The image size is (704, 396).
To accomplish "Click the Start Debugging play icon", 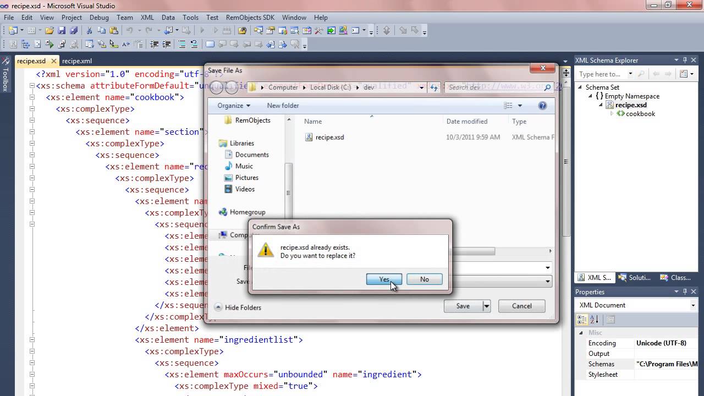I will [202, 31].
